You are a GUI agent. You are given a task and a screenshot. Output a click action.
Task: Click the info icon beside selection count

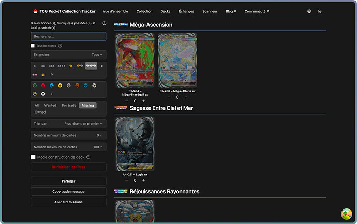coord(105,23)
